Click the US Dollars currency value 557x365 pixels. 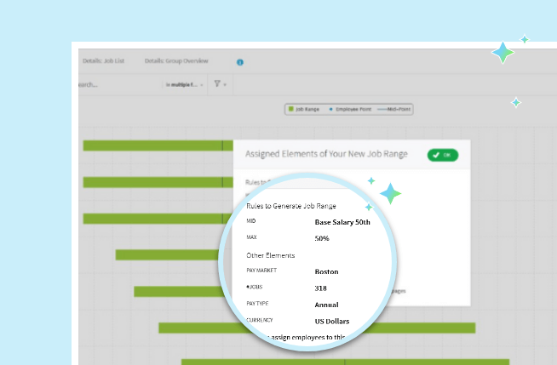point(331,322)
